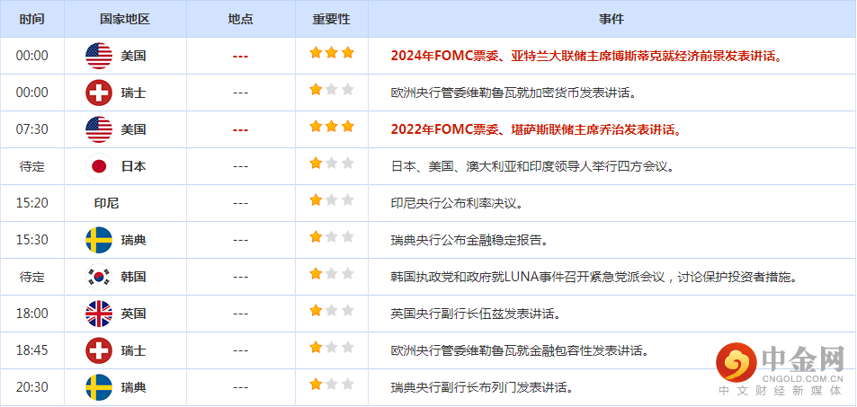
Task: Click the 15:20 time cell
Action: point(32,203)
